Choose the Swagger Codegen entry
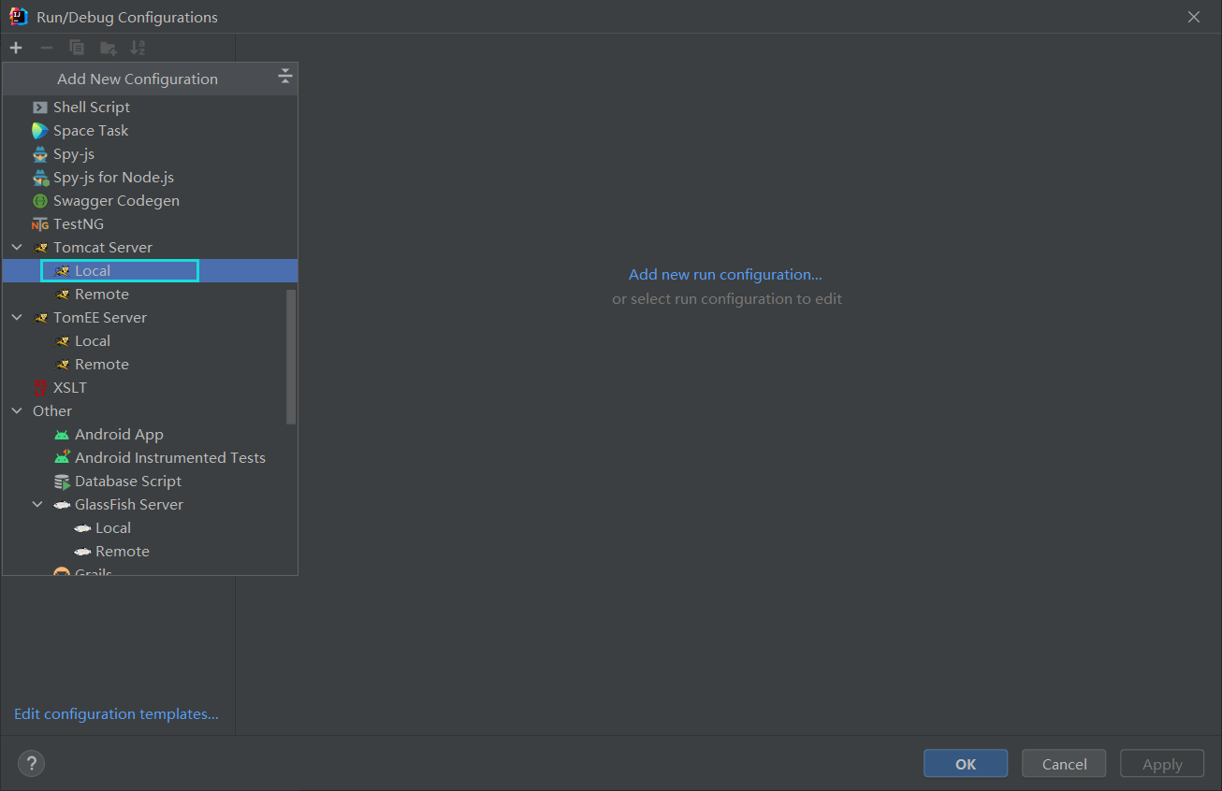The image size is (1222, 791). coord(150,201)
